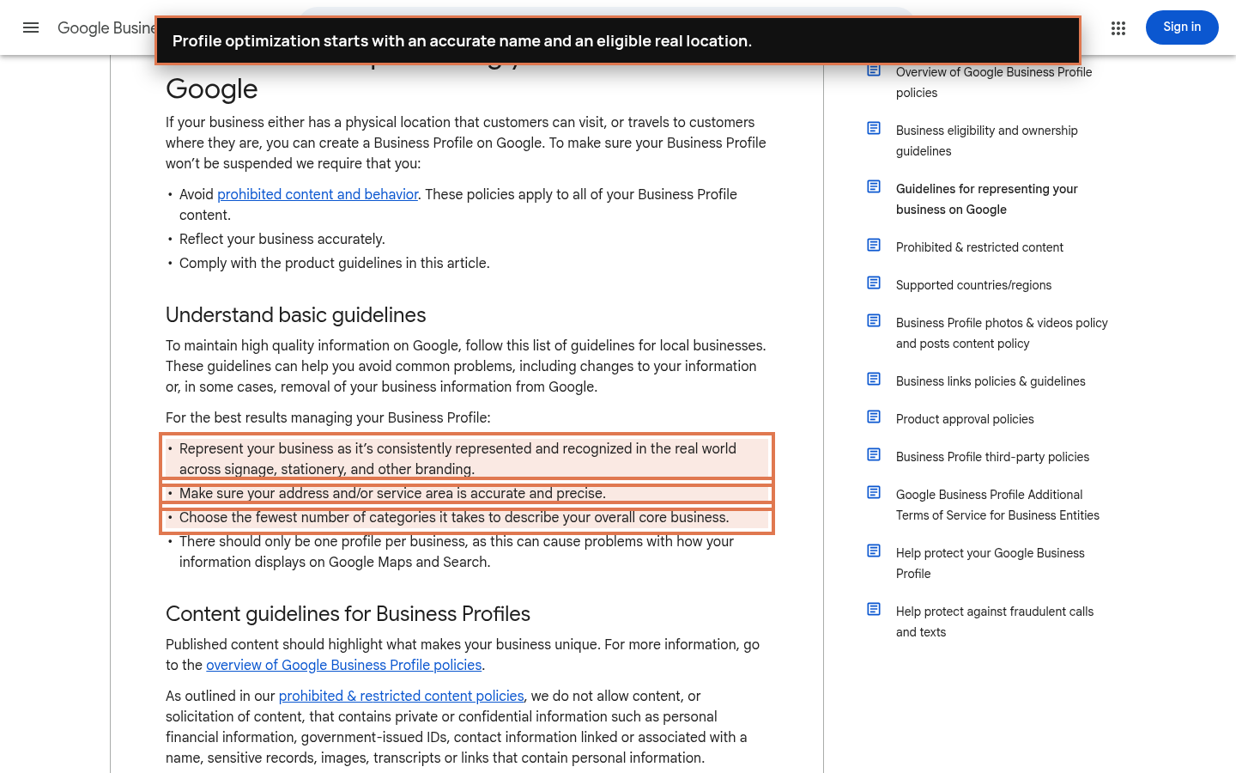Click article icon beside Business eligibility and ownership
This screenshot has height=773, width=1236.
click(x=874, y=128)
